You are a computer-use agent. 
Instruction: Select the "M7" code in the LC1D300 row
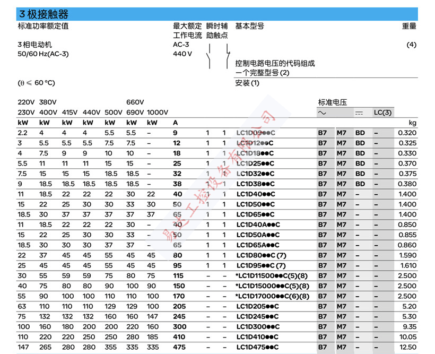(x=342, y=327)
